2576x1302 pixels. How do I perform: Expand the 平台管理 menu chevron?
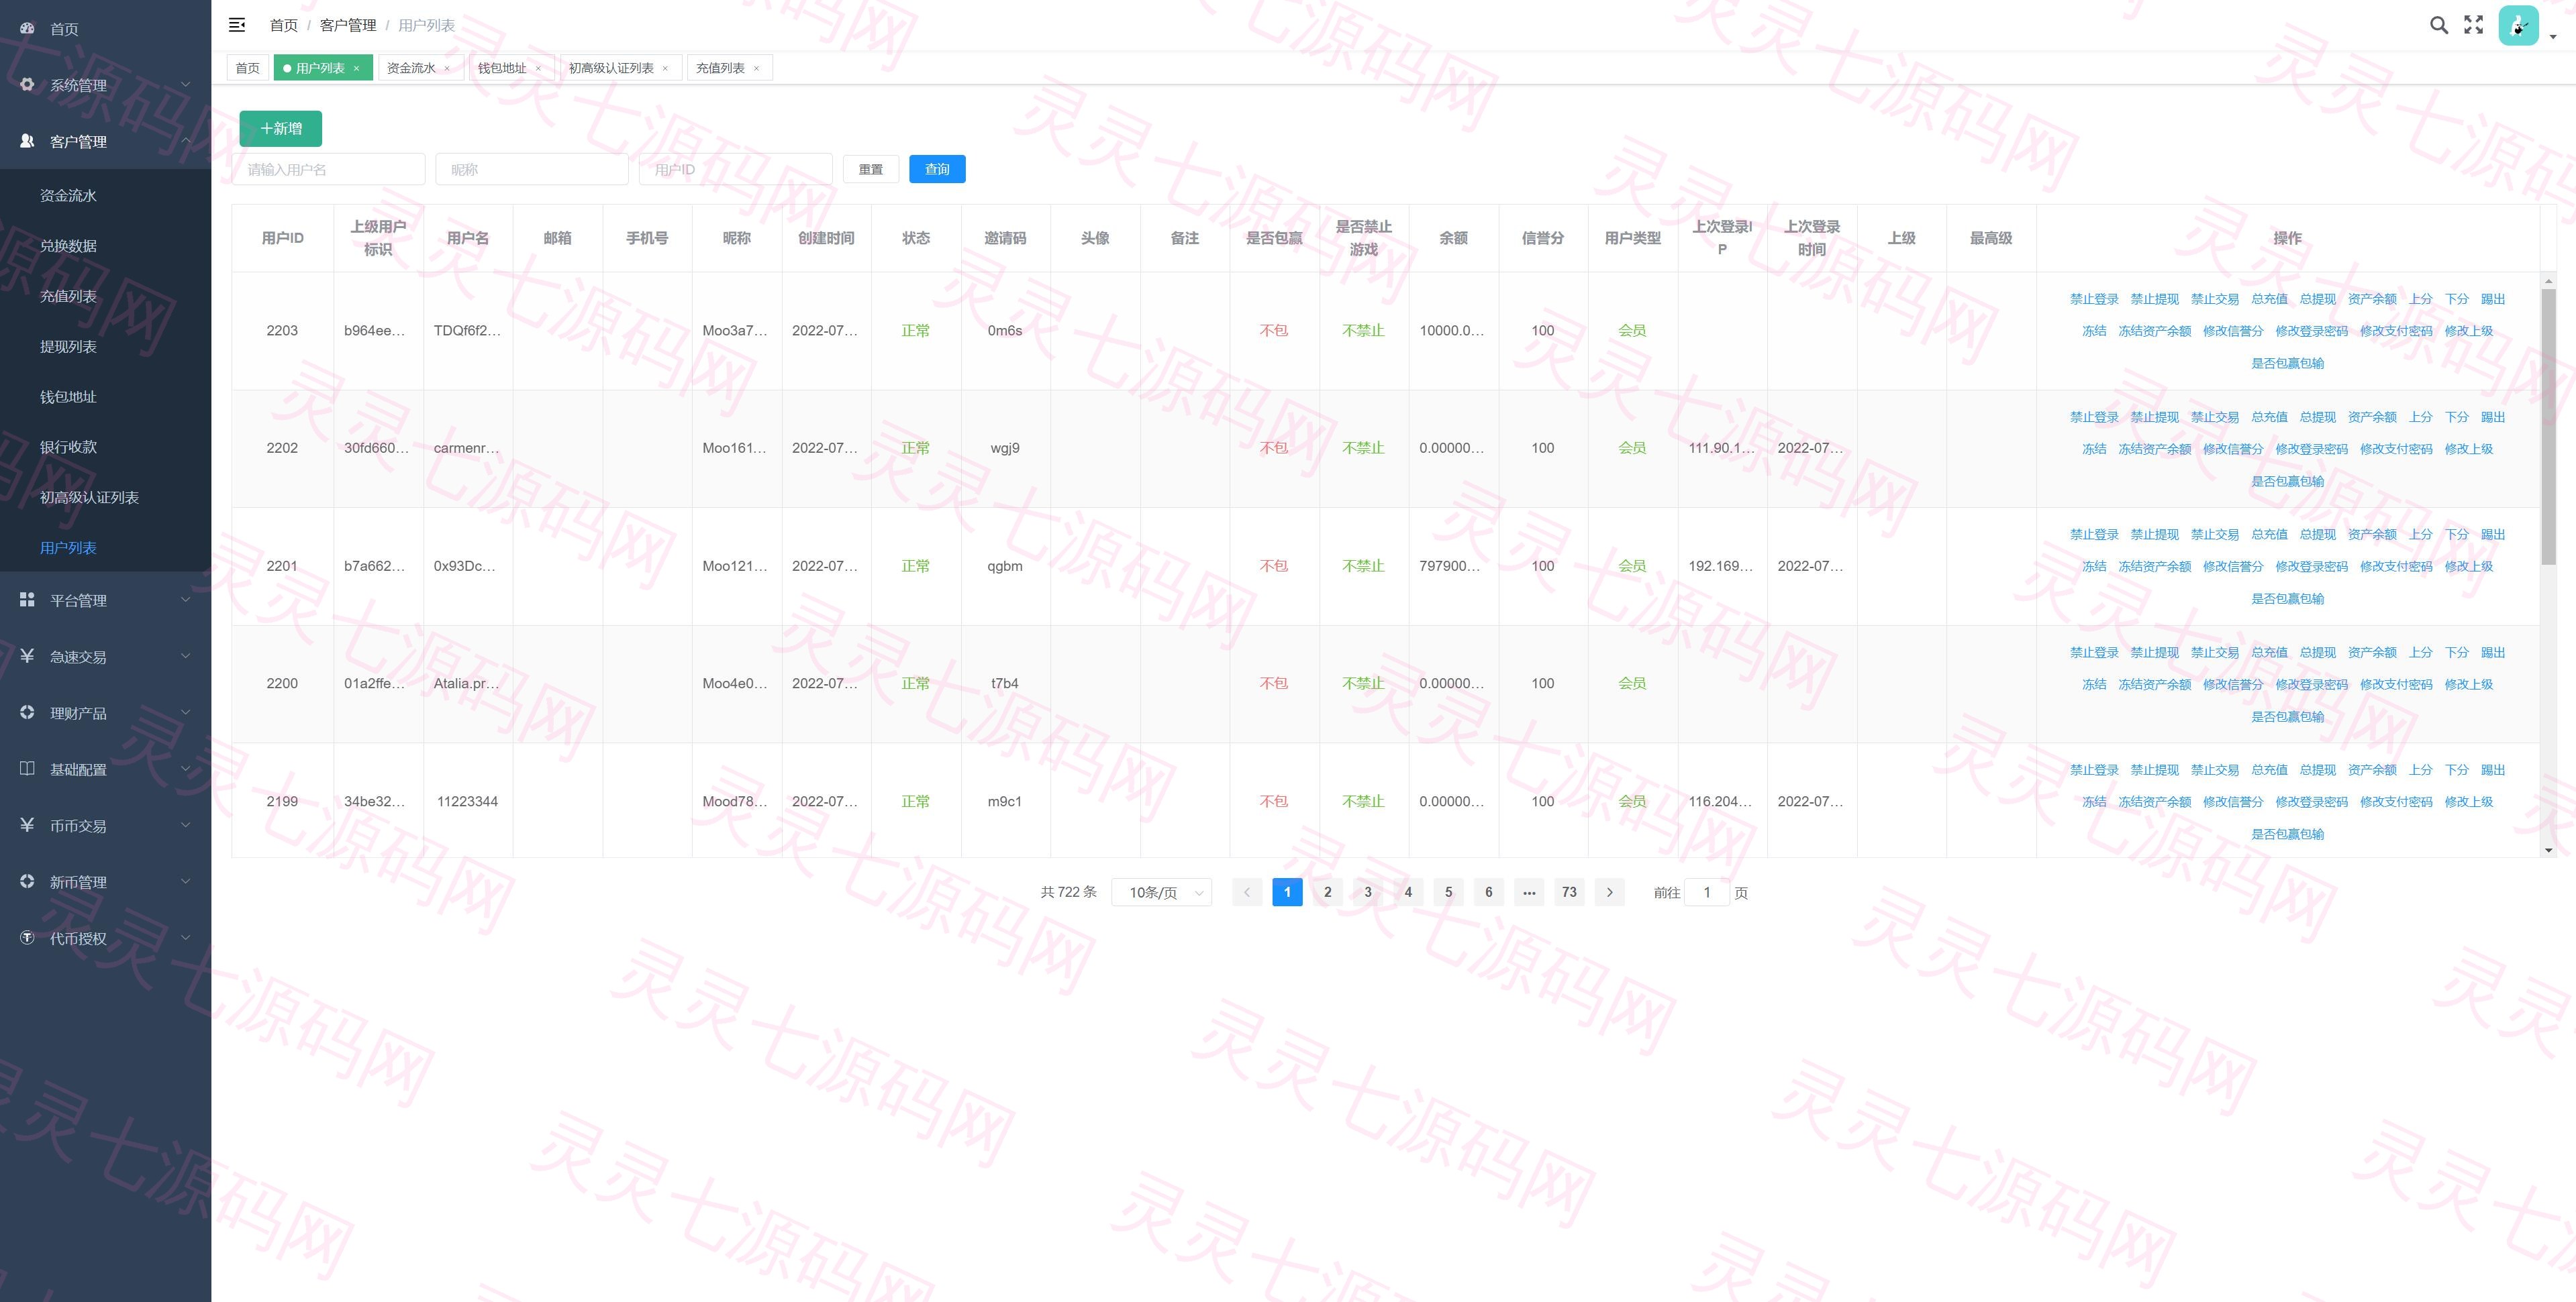(185, 600)
